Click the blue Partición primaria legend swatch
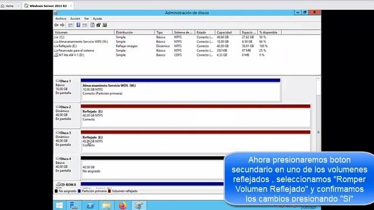This screenshot has width=374, height=210. 79,191
